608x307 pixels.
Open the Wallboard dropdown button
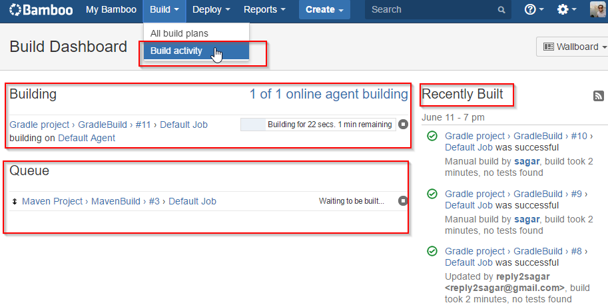point(572,47)
